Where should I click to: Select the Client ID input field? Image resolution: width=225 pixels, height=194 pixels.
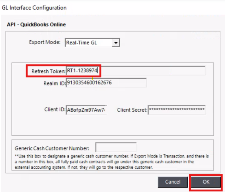coord(86,110)
